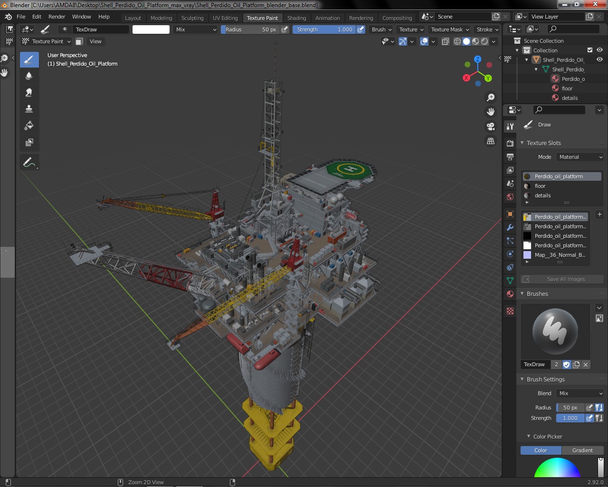Screen dimensions: 608x487
Task: Open the Texture Mask dropdown
Action: click(x=449, y=29)
